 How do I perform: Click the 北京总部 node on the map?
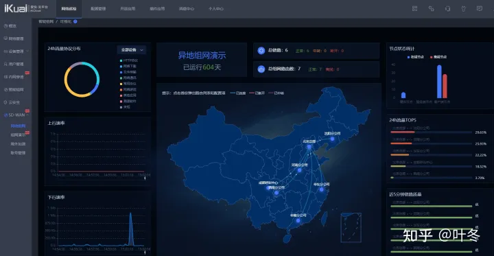click(x=309, y=147)
